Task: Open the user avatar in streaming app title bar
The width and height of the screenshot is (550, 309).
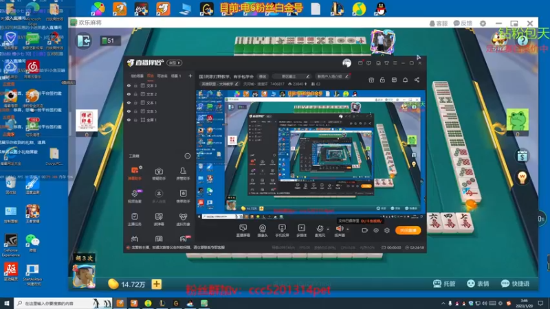Action: coord(346,63)
